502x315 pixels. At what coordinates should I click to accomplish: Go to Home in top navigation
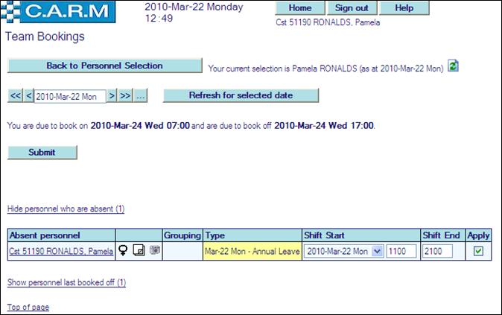pyautogui.click(x=299, y=8)
